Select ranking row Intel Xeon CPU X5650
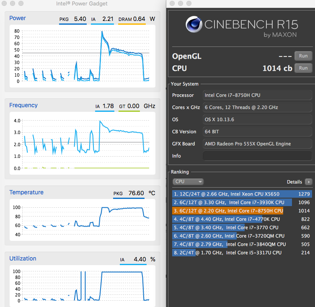The image size is (315, 307). (242, 194)
